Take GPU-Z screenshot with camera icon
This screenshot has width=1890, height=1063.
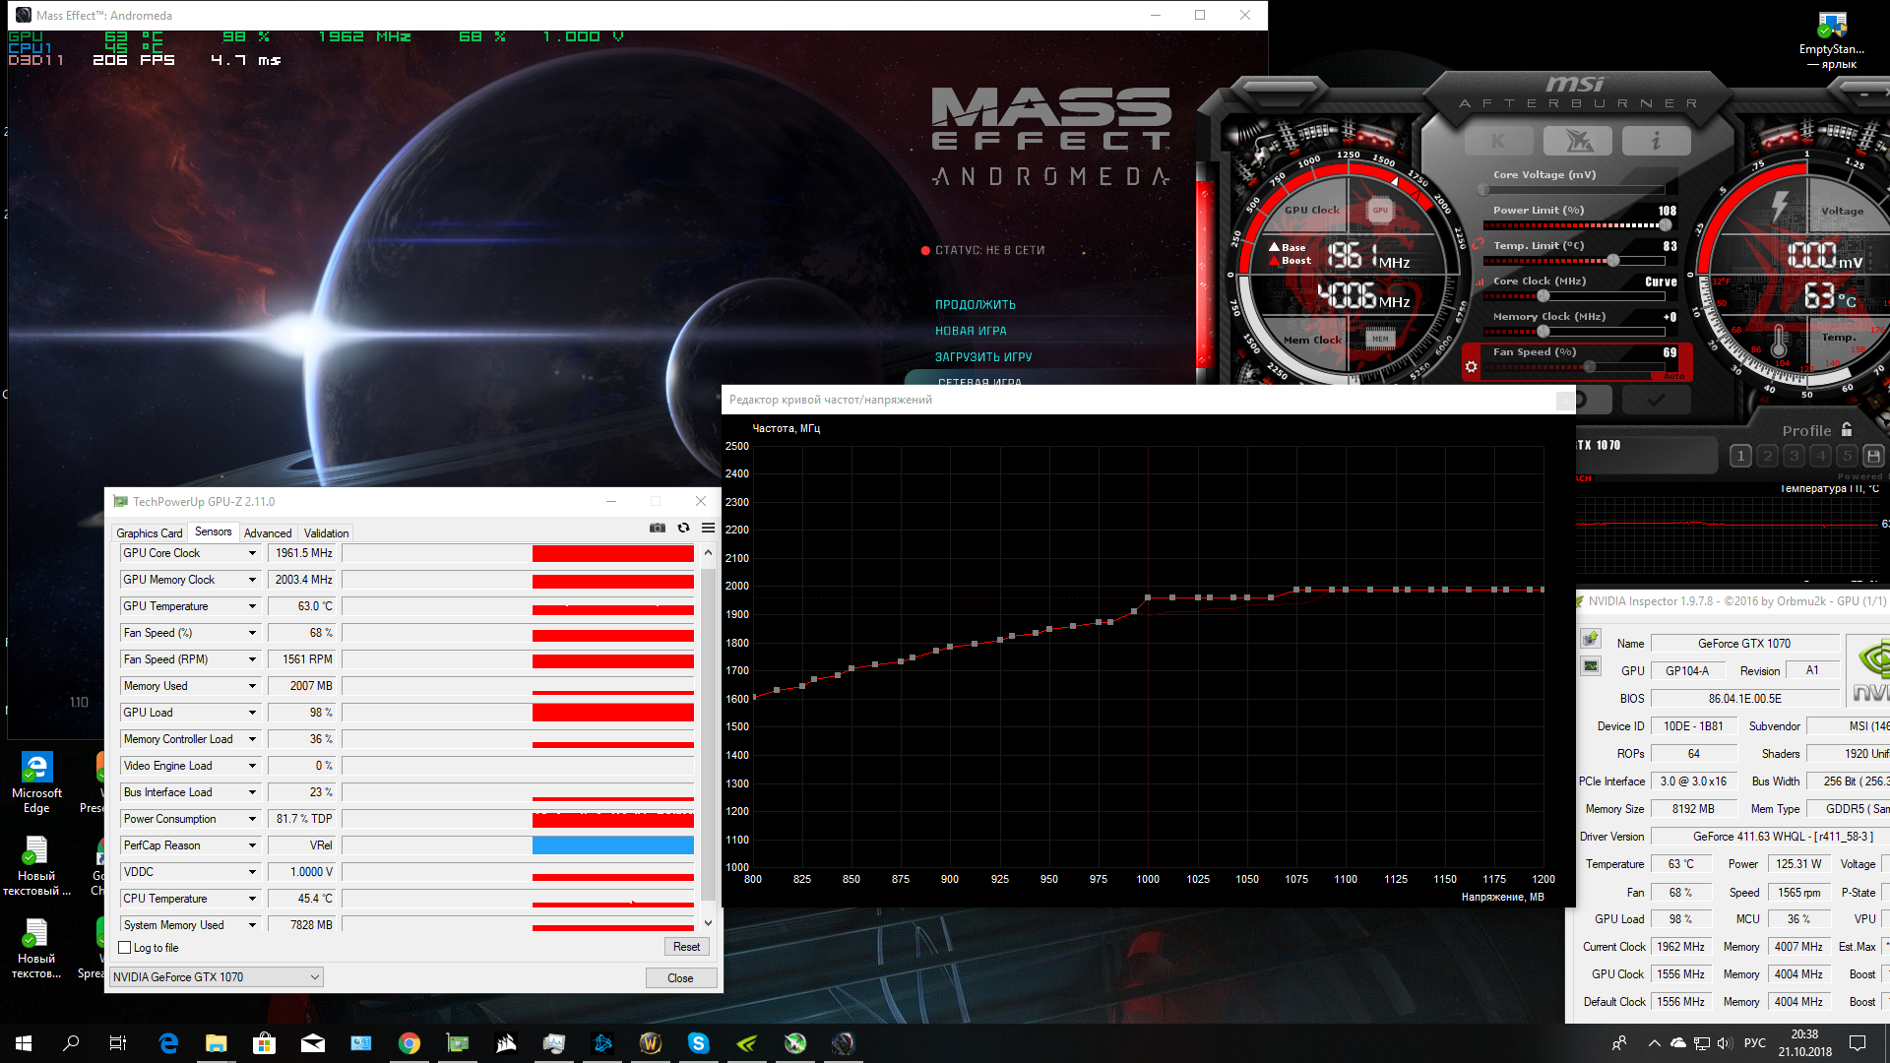658,529
